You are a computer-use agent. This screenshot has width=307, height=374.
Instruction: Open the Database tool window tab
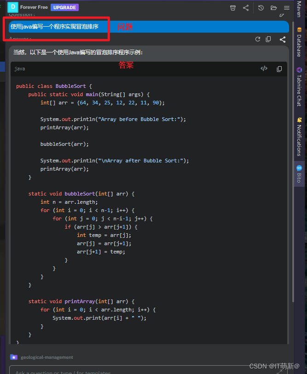coord(299,43)
